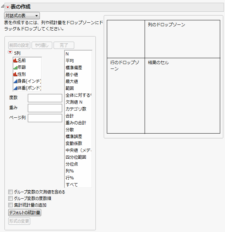The width and height of the screenshot is (225, 232).
Task: Select the 名前 column in the list
Action: [27, 61]
